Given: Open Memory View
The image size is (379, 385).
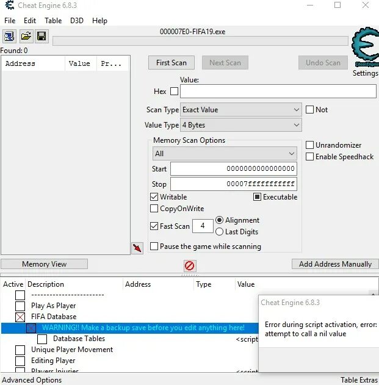Looking at the screenshot, I should 44,264.
